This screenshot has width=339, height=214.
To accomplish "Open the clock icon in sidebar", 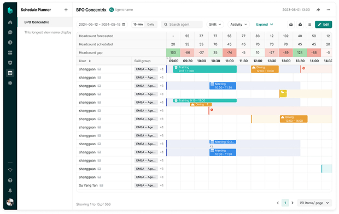I will pyautogui.click(x=10, y=43).
